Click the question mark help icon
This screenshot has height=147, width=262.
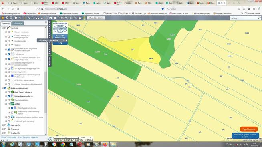click(58, 18)
